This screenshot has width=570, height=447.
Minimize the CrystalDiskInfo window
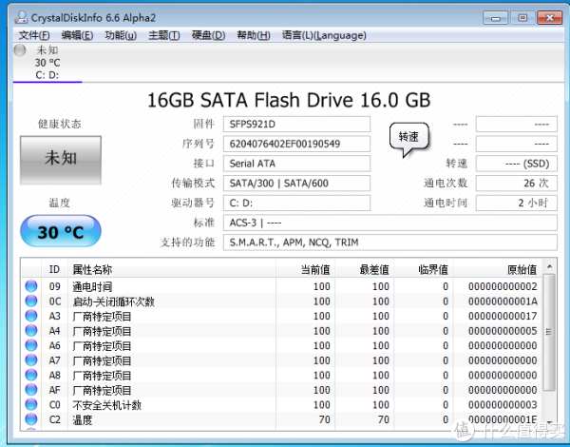click(496, 18)
